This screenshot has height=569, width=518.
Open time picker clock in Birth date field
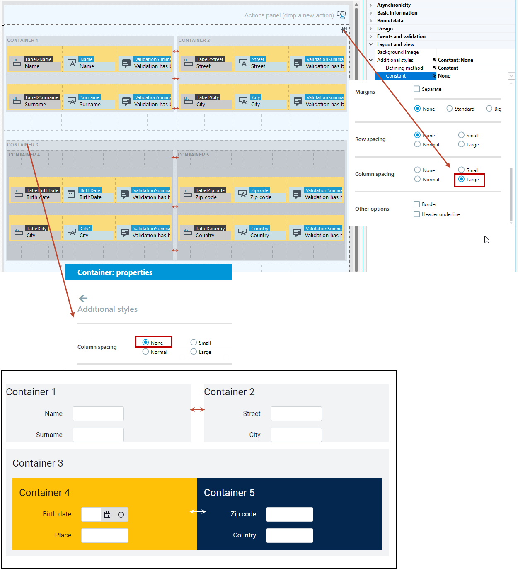(121, 515)
